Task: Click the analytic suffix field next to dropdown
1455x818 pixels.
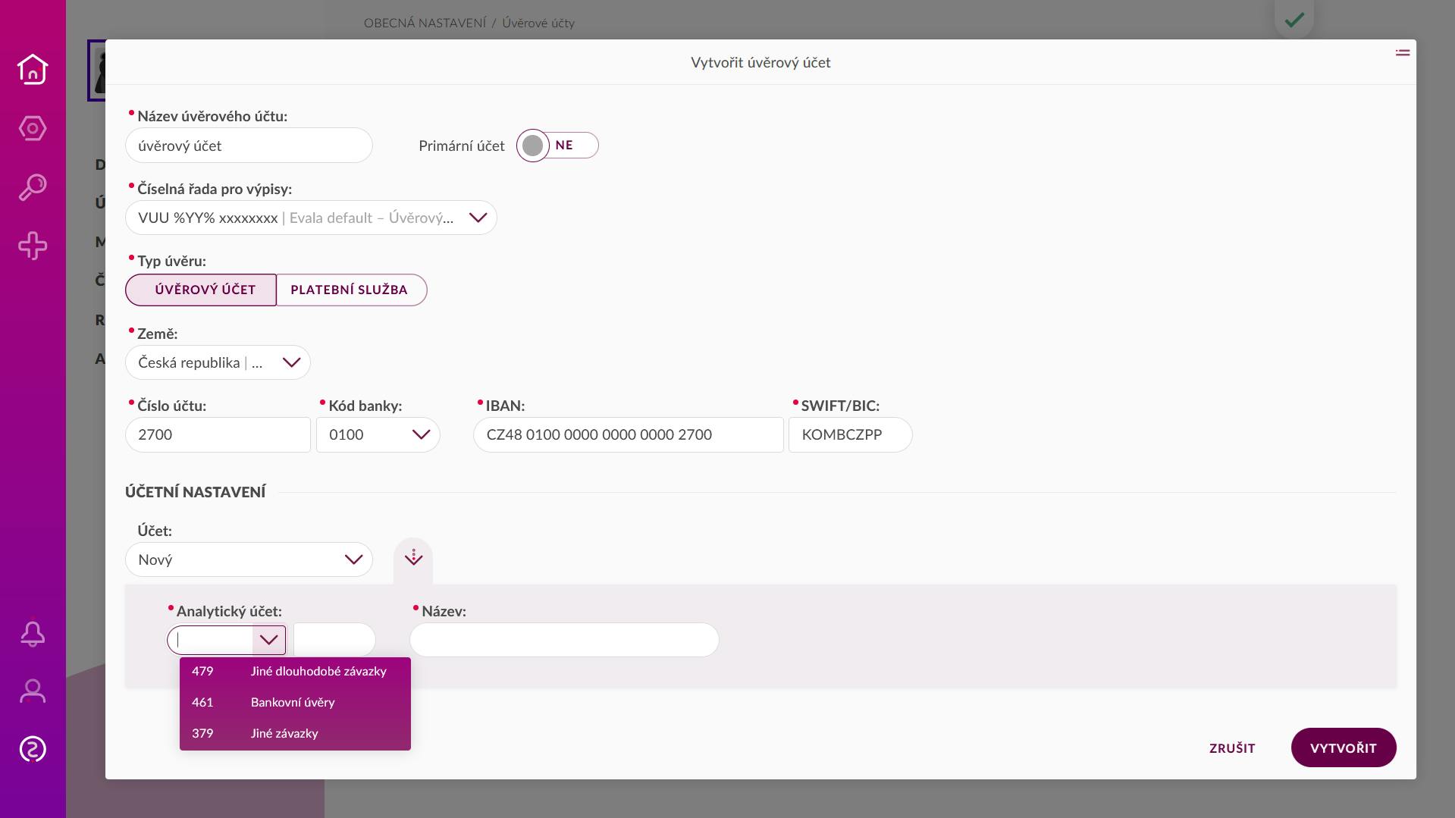Action: 334,640
